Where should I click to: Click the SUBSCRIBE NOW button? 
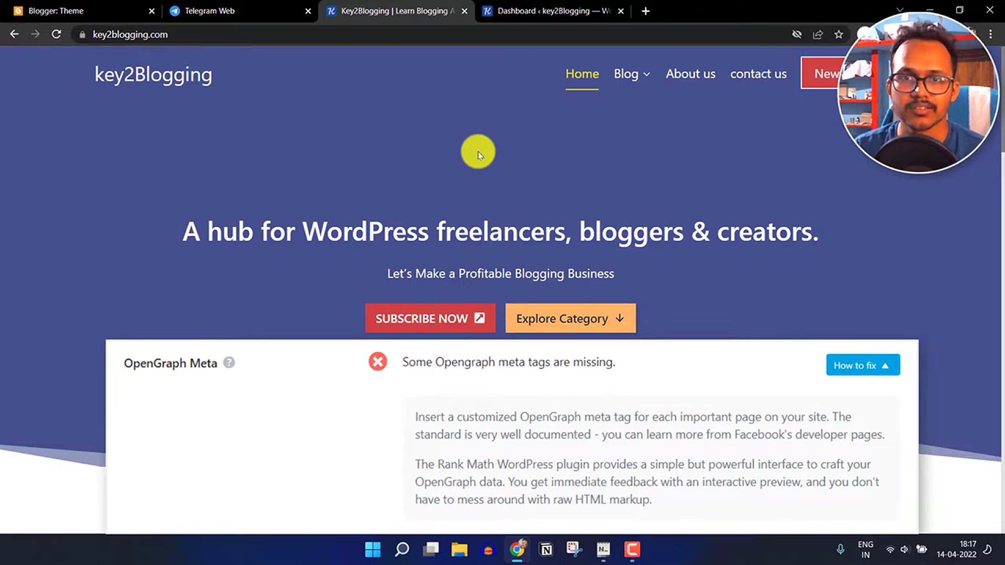point(430,318)
